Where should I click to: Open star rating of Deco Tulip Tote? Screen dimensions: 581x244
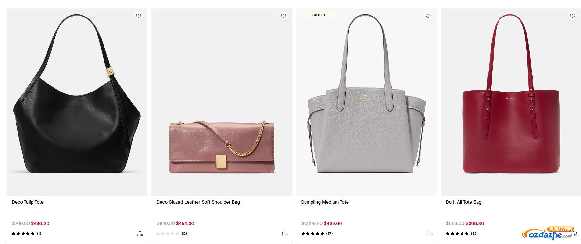23,234
